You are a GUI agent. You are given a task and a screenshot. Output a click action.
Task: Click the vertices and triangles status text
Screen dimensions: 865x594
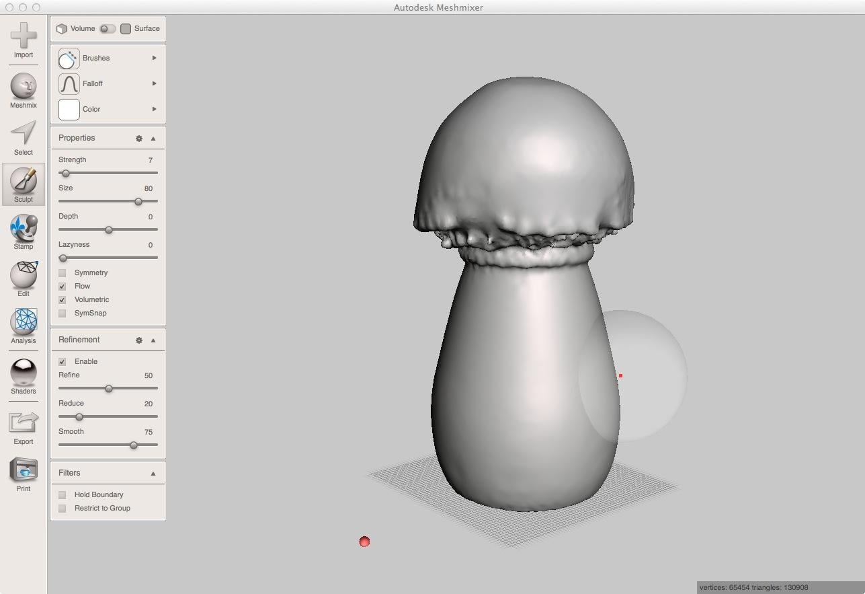tap(753, 587)
